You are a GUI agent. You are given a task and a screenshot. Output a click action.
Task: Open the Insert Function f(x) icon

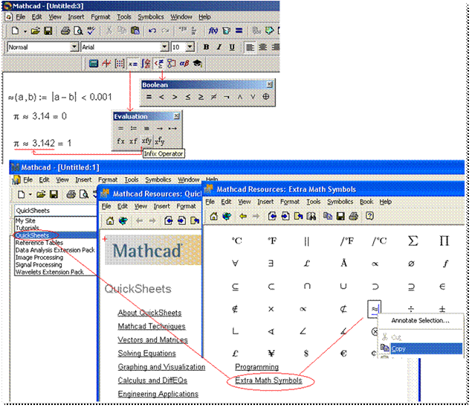[x=213, y=31]
